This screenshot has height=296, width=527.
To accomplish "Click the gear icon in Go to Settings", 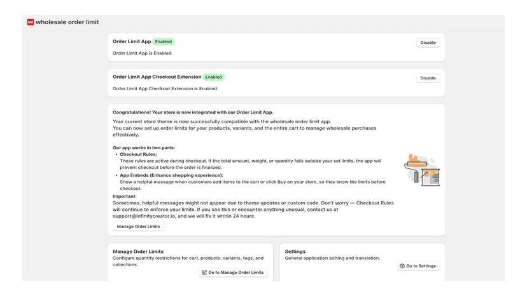I will click(x=402, y=266).
